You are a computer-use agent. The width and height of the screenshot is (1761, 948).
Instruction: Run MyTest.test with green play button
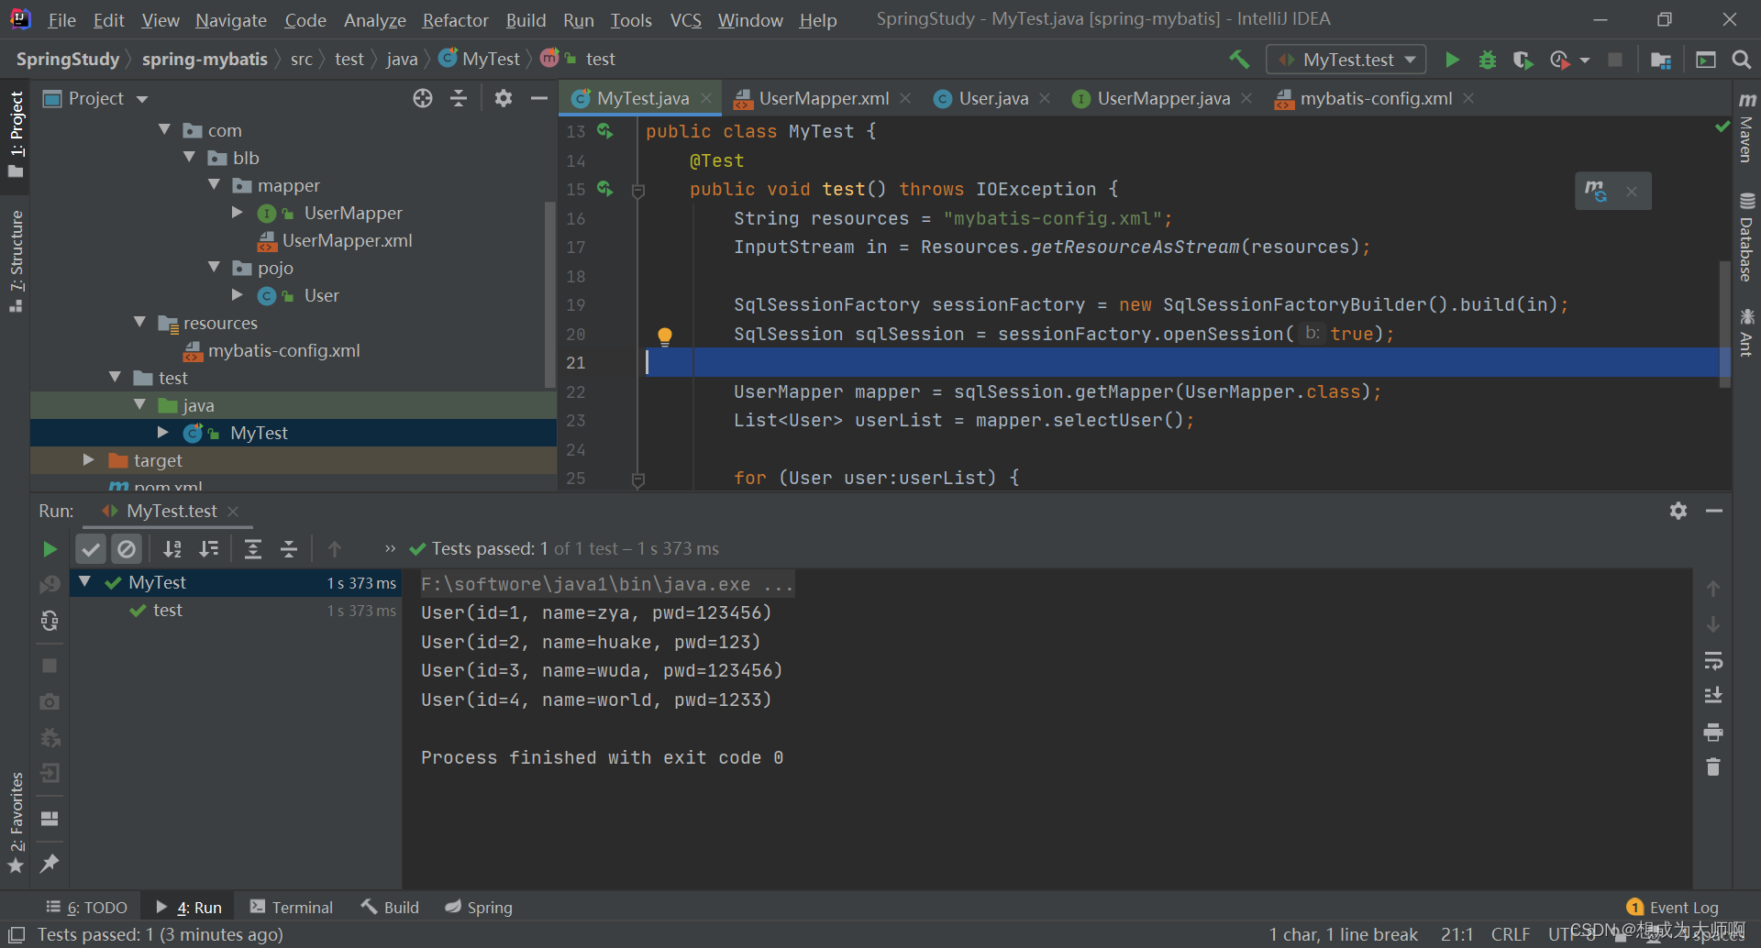click(1452, 60)
